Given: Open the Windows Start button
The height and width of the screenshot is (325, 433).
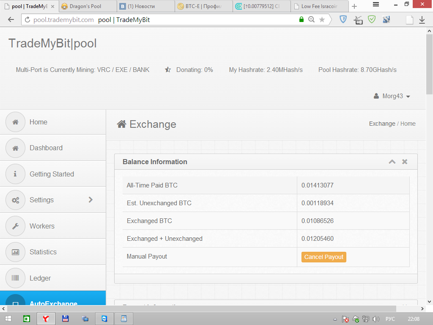Looking at the screenshot, I should pos(8,319).
